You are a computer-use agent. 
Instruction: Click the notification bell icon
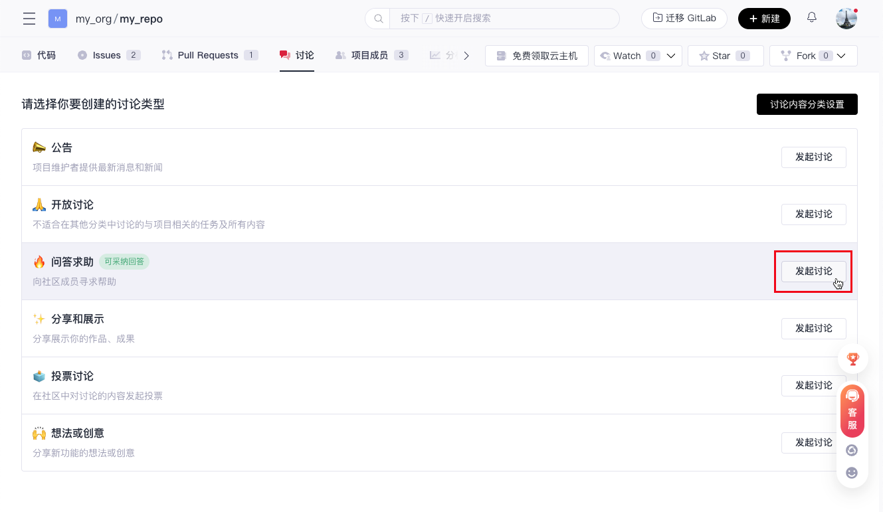click(811, 18)
